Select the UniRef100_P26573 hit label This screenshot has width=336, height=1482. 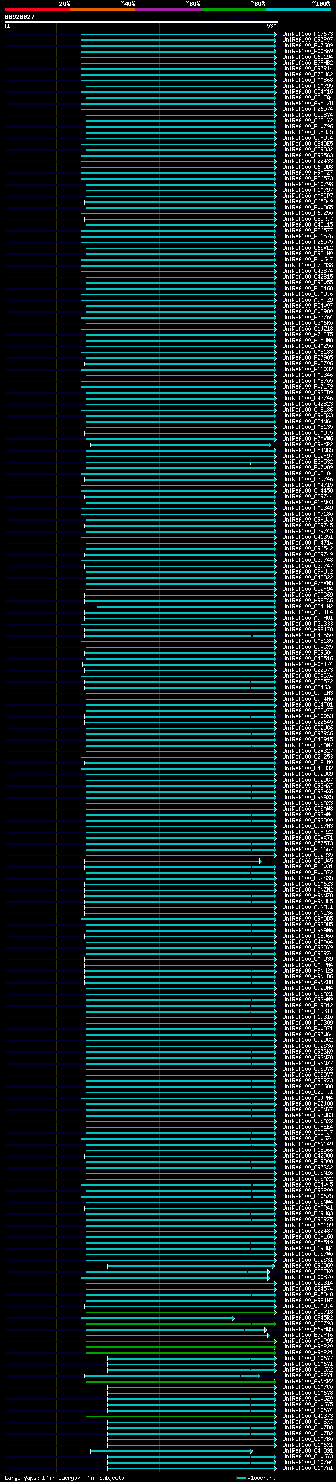pos(308,178)
